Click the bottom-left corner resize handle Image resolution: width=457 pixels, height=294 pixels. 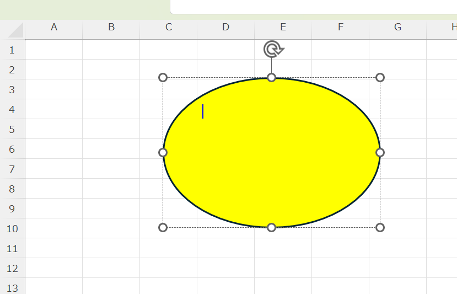pyautogui.click(x=163, y=227)
